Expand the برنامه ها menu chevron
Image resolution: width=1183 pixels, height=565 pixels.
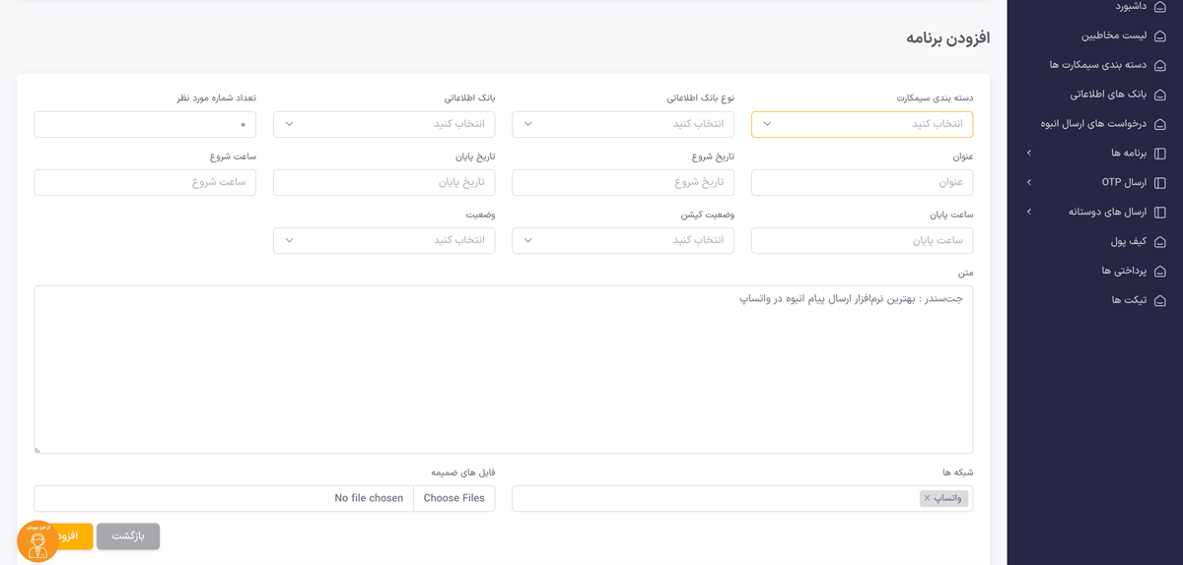1029,154
